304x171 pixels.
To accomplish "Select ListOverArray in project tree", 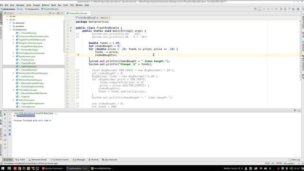I will point(28,76).
